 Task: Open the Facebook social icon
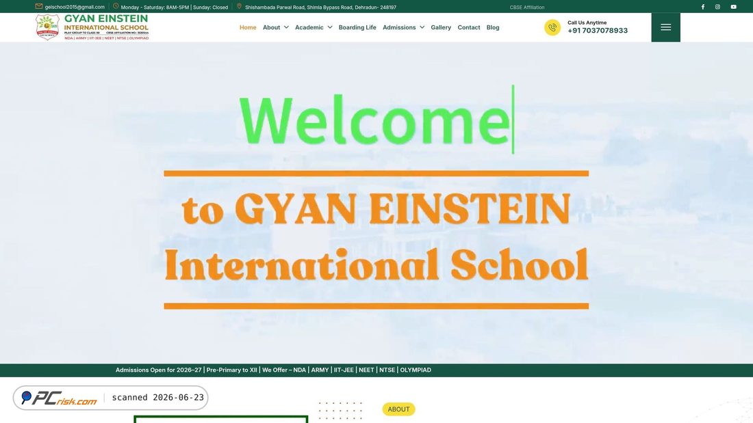[702, 7]
